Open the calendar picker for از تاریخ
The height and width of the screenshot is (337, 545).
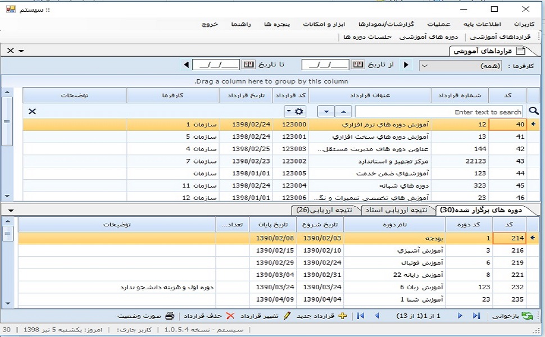coord(358,64)
